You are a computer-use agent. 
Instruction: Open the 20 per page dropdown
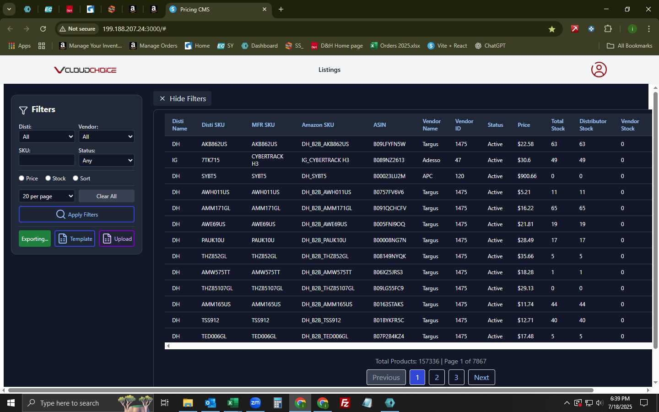47,196
